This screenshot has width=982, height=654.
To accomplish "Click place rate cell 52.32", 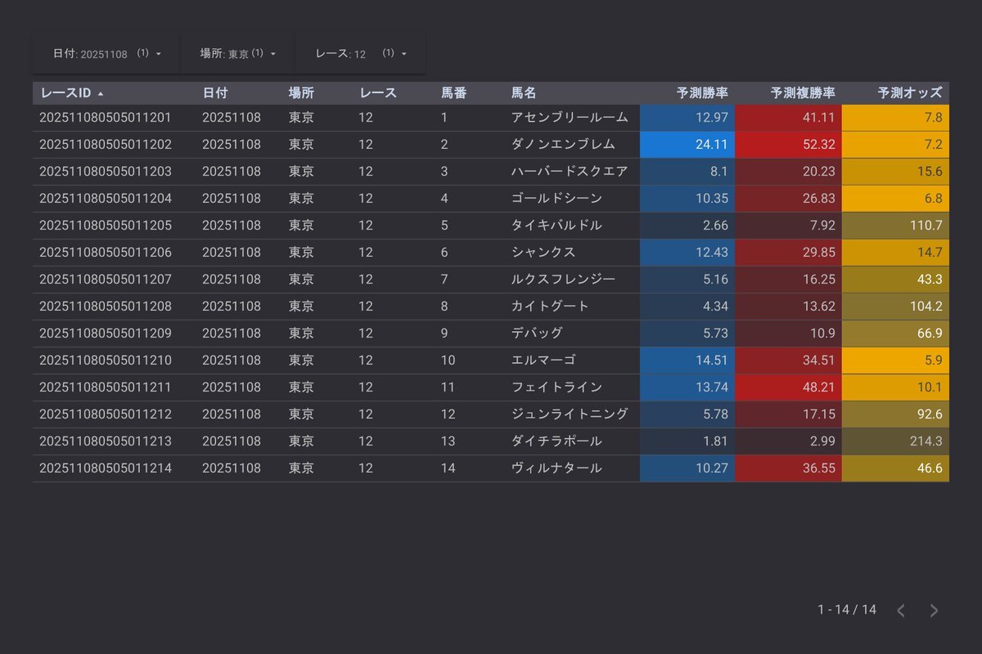I will point(788,145).
